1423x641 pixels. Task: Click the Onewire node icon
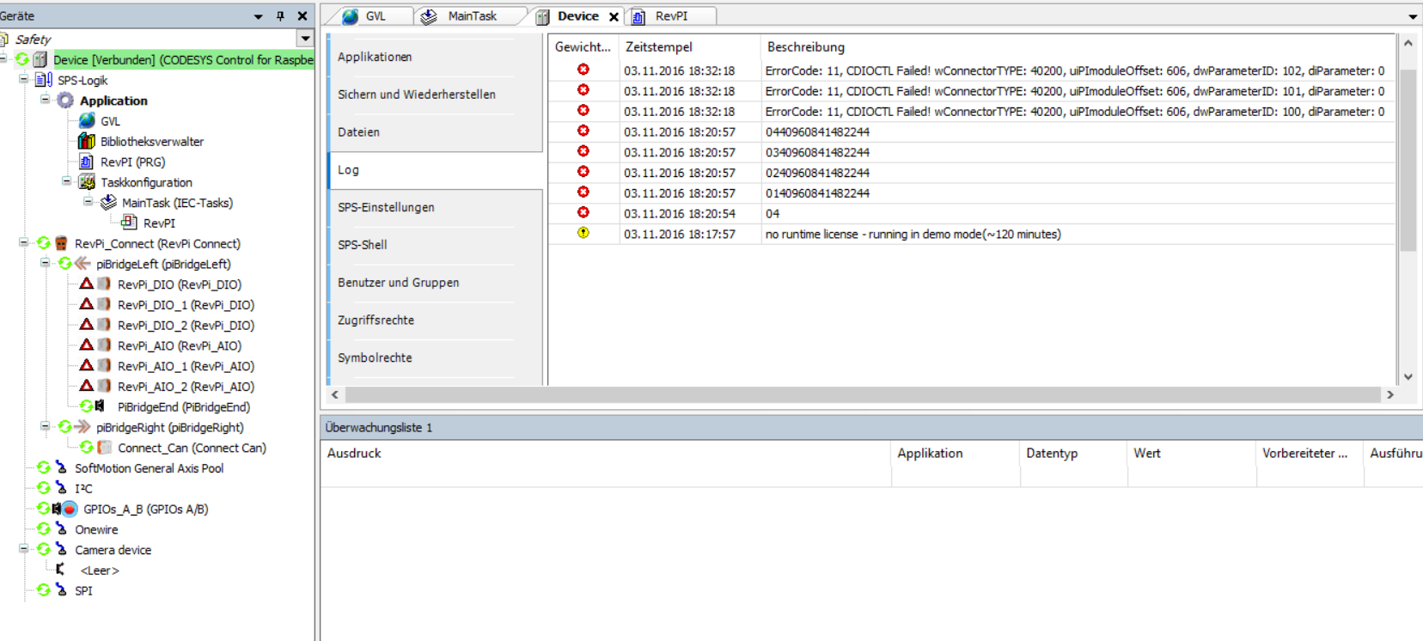pyautogui.click(x=61, y=529)
